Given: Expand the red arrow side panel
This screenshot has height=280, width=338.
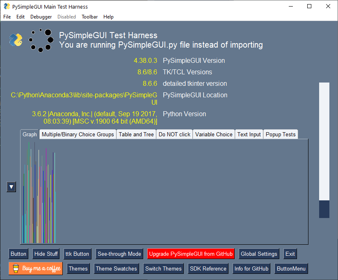Looking at the screenshot, I should click(11, 187).
